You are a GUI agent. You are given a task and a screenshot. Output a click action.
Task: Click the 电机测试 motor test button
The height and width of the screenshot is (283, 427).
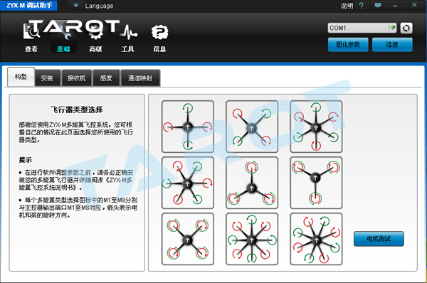379,239
